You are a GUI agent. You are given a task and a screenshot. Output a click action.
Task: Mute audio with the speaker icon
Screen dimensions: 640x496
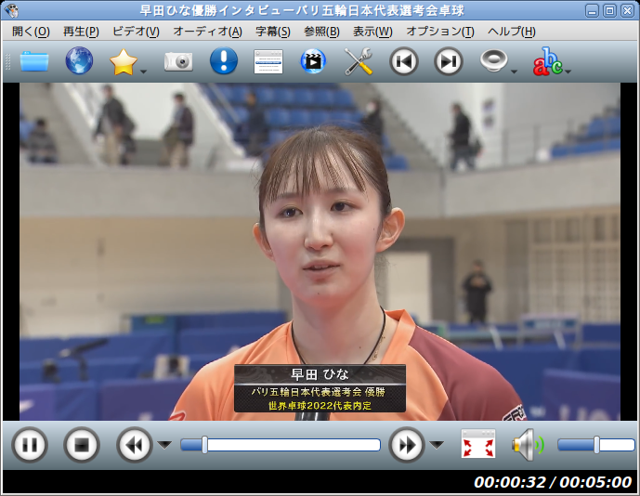point(529,445)
